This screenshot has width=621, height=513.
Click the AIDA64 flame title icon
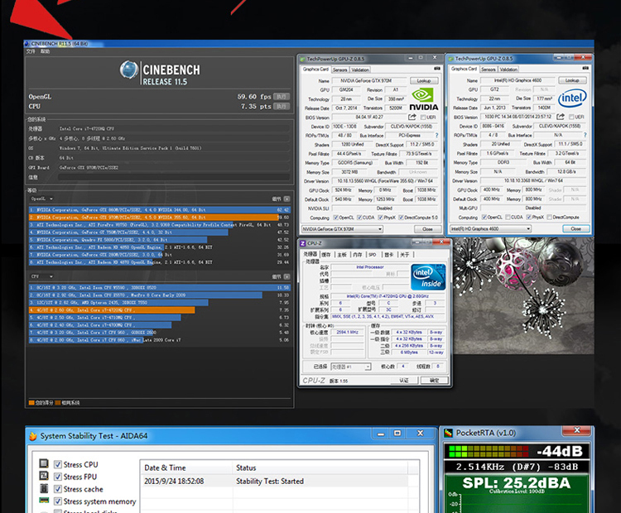(33, 436)
